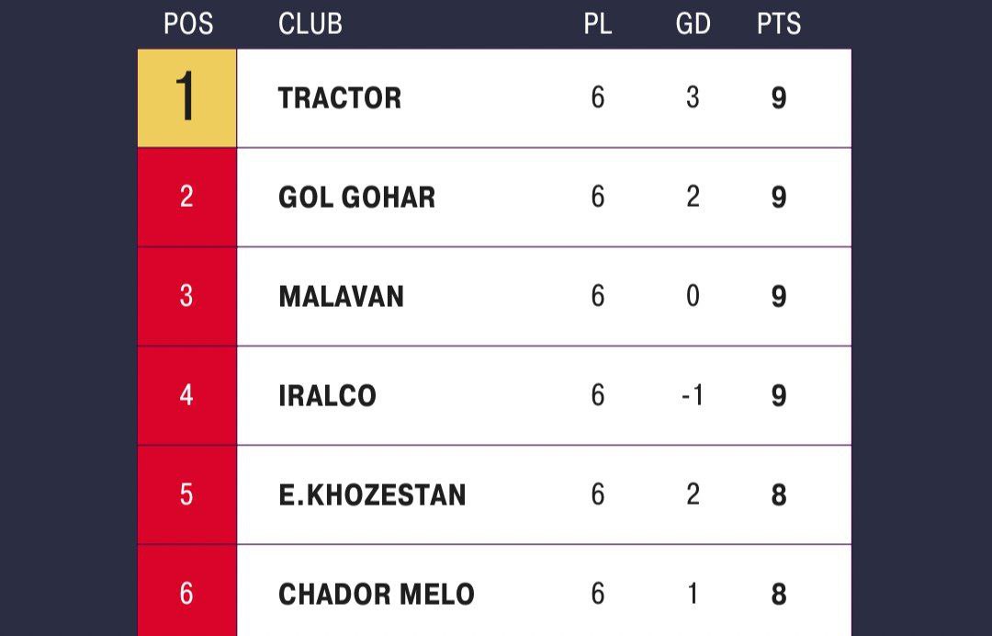Click the red position 6 cell
This screenshot has width=992, height=636.
(186, 595)
